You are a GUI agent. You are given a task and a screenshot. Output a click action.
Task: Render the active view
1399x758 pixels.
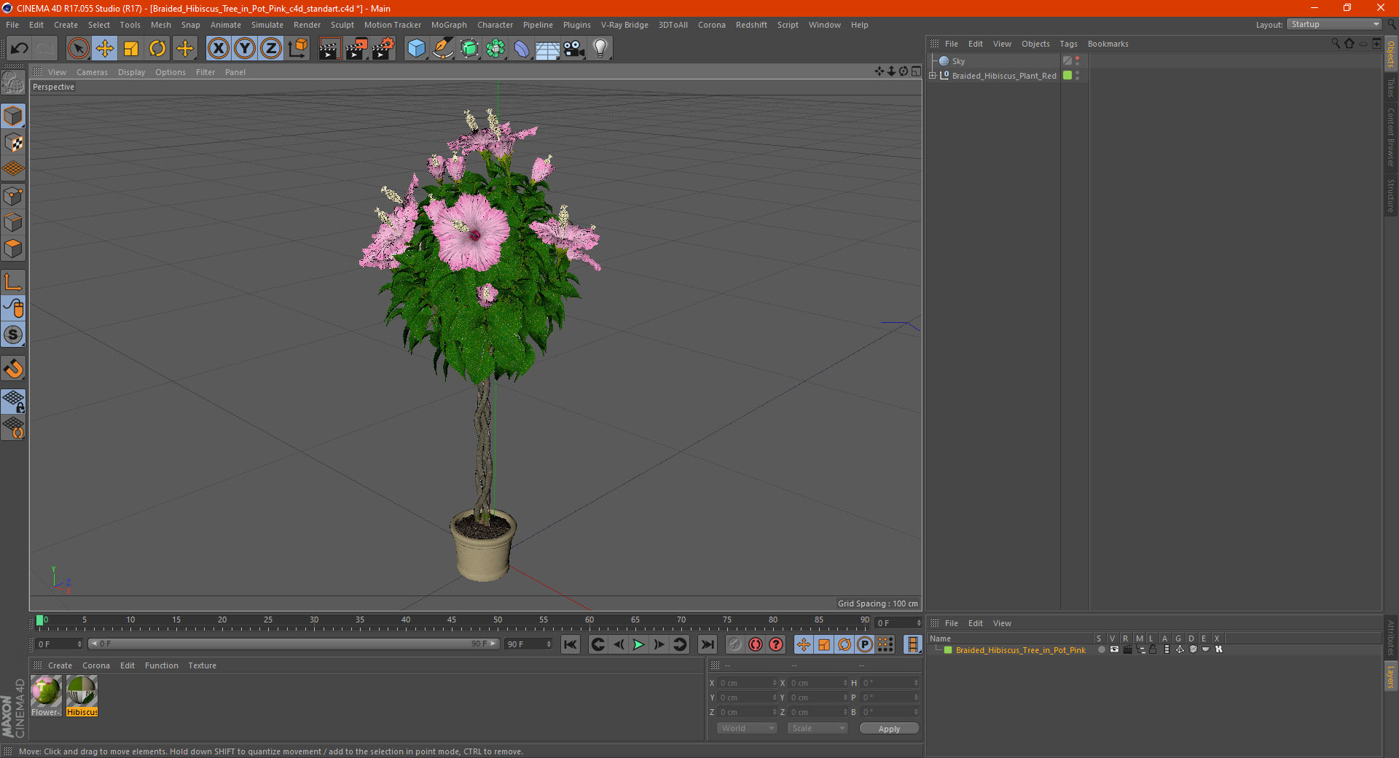pos(329,49)
